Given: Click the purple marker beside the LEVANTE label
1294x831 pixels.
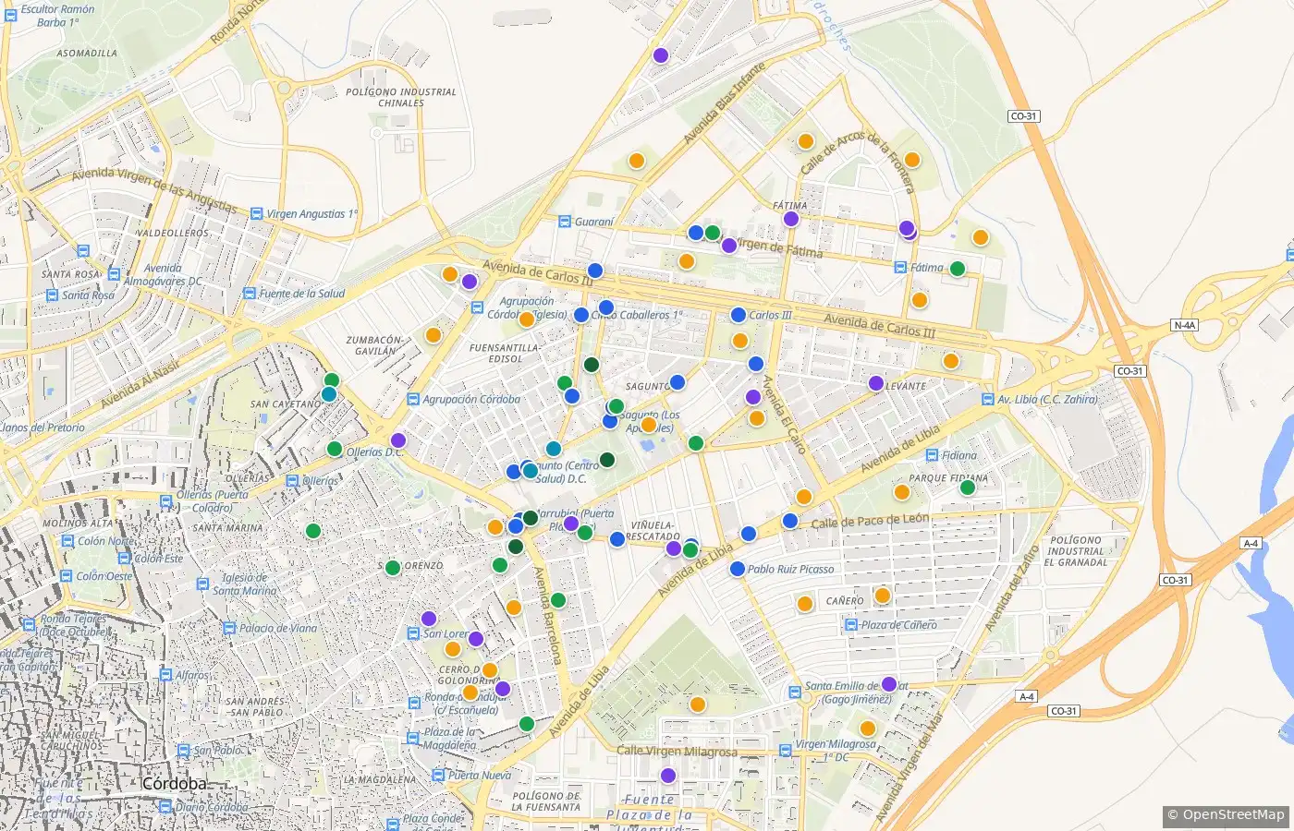Looking at the screenshot, I should click(876, 383).
